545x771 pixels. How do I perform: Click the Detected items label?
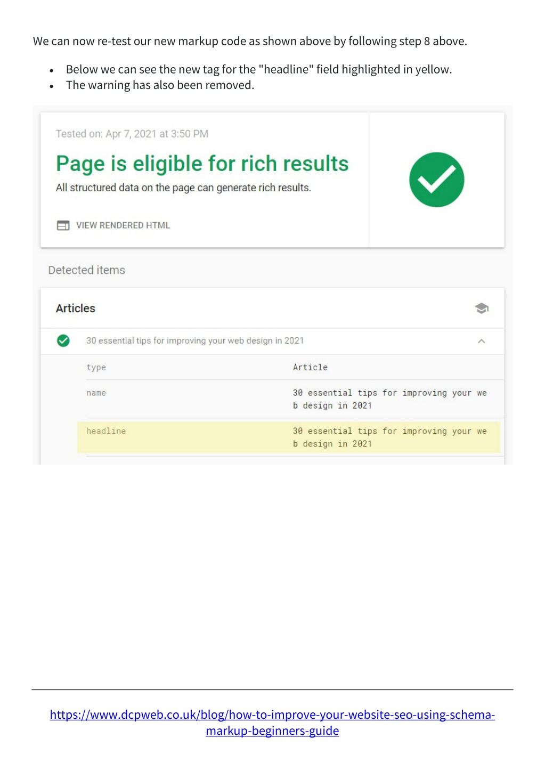click(87, 270)
